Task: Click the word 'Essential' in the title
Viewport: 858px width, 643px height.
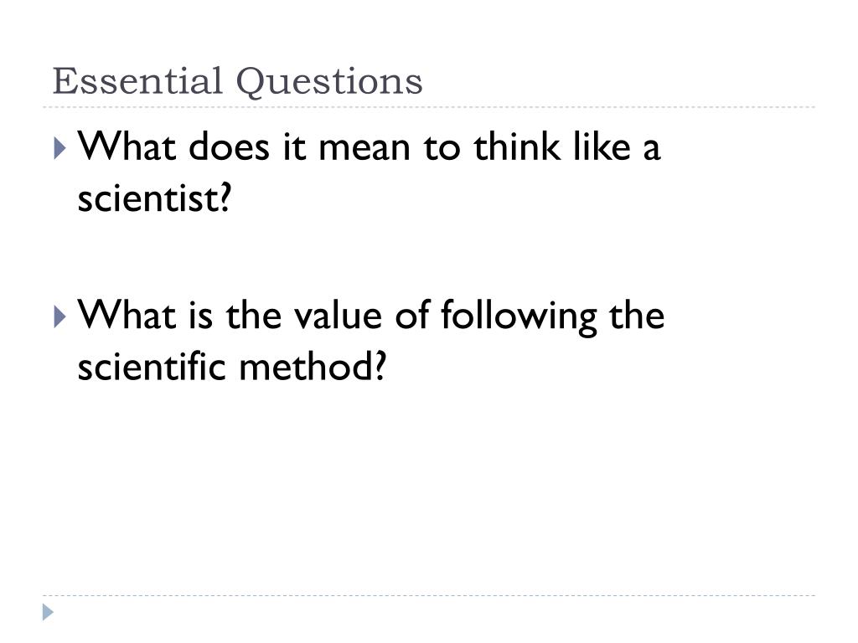Action: coord(137,80)
